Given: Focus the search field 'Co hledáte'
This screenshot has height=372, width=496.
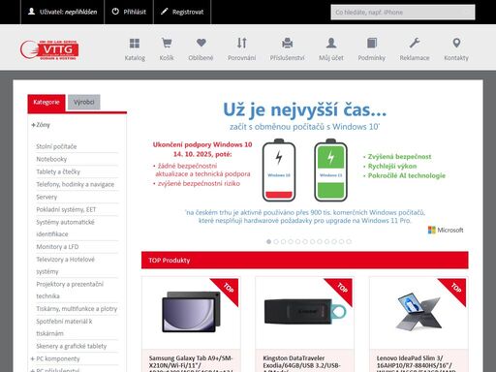Looking at the screenshot, I should [x=403, y=13].
